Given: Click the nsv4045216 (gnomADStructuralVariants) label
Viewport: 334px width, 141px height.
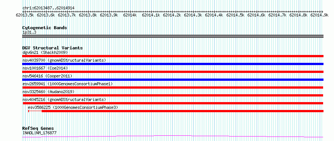Looking at the screenshot, I should point(64,99).
